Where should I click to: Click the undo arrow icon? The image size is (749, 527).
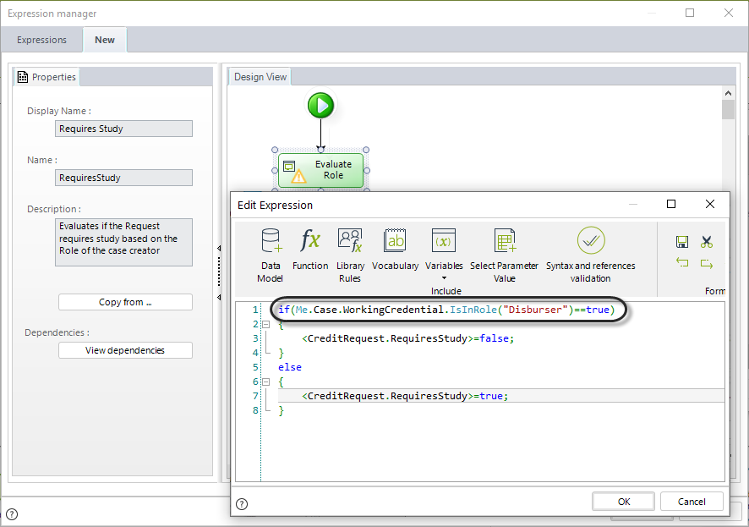click(682, 262)
